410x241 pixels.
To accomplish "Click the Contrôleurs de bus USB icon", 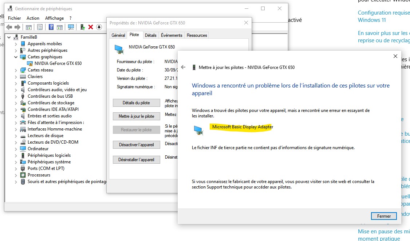I will pos(23,96).
